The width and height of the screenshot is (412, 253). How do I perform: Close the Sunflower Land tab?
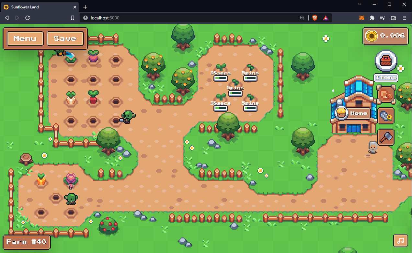point(74,7)
